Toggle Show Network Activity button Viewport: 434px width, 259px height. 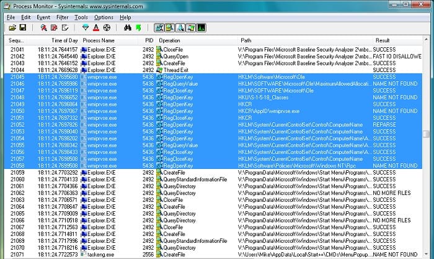point(180,28)
